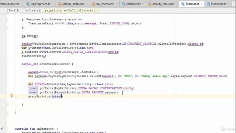Collapse the fold marker at the '})' line
Viewport: 236px width, 133px height.
(7, 28)
